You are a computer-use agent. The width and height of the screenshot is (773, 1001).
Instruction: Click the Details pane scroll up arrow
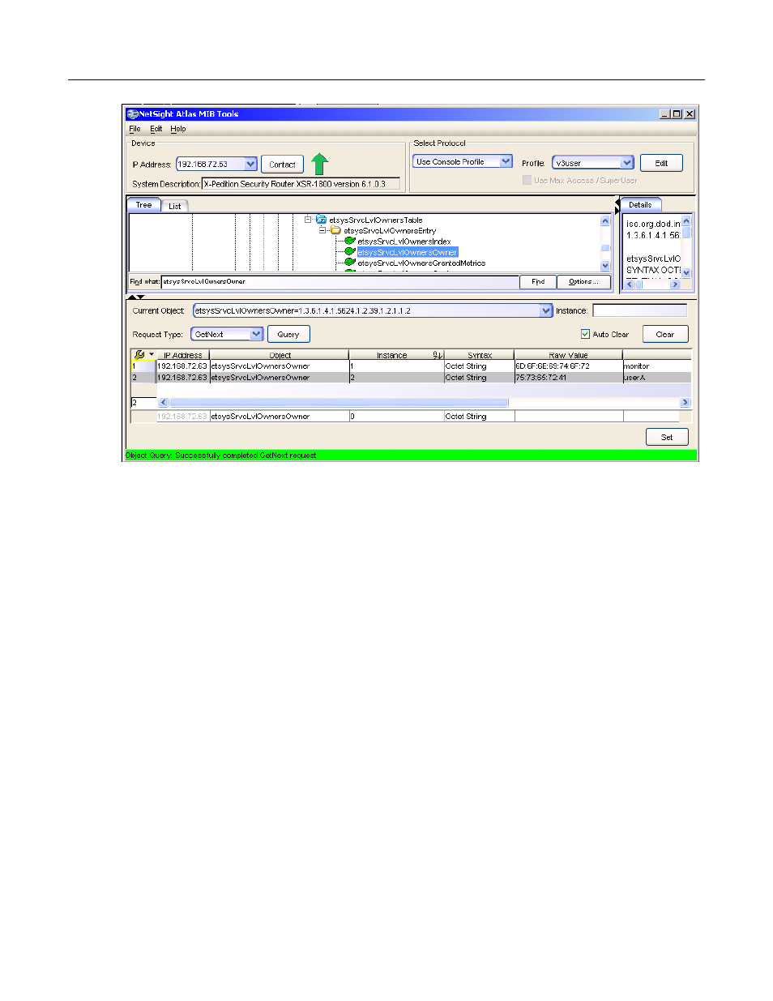pos(686,220)
